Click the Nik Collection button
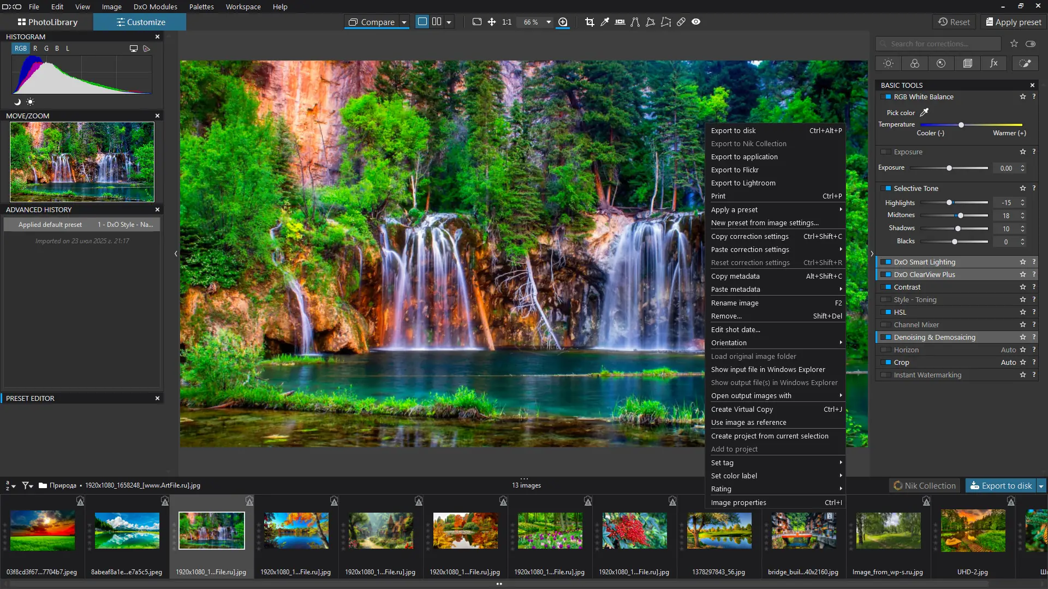This screenshot has width=1048, height=589. tap(925, 486)
